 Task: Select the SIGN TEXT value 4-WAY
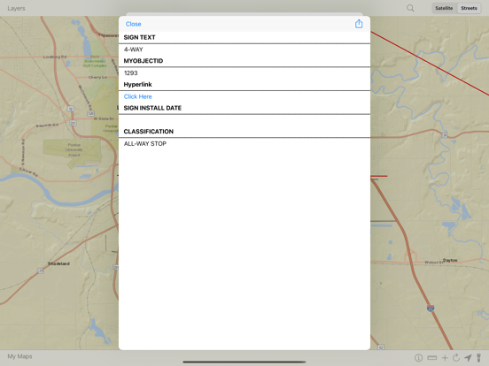tap(134, 50)
